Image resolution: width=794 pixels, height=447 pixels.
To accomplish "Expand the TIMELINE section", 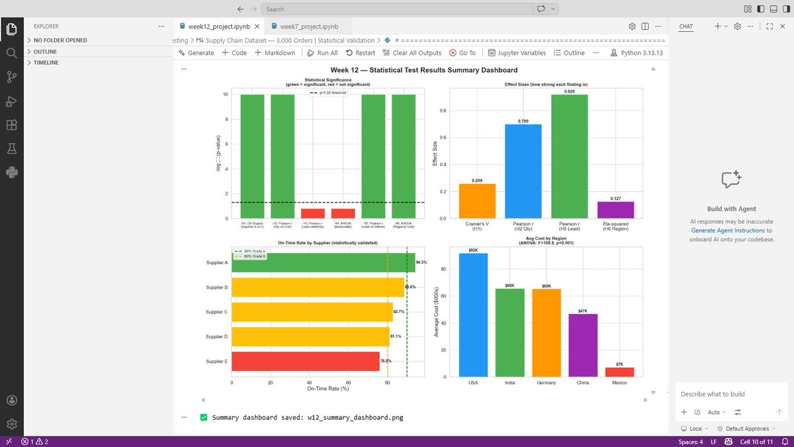I will pyautogui.click(x=97, y=62).
